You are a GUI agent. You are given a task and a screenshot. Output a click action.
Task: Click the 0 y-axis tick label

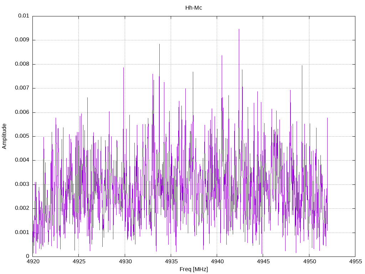click(27, 256)
